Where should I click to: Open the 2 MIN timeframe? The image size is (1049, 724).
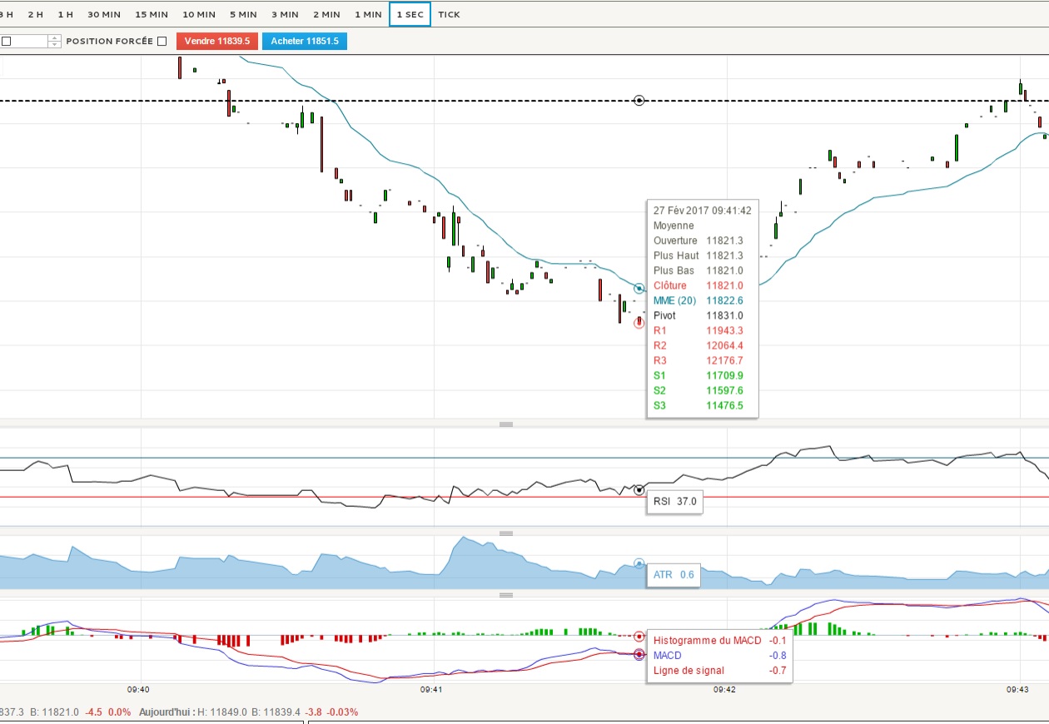[x=326, y=15]
